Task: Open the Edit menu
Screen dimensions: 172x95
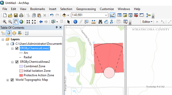Action: click(13, 9)
